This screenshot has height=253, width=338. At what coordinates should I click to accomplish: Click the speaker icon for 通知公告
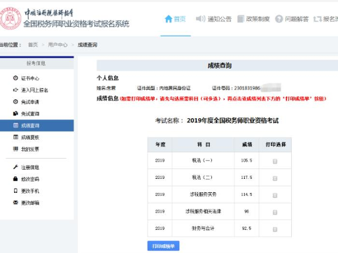(x=200, y=19)
